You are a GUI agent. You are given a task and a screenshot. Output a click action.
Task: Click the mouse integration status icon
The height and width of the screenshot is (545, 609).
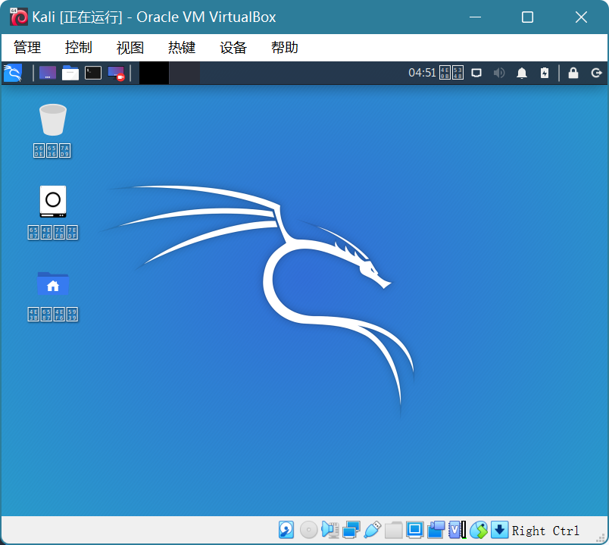pos(479,530)
